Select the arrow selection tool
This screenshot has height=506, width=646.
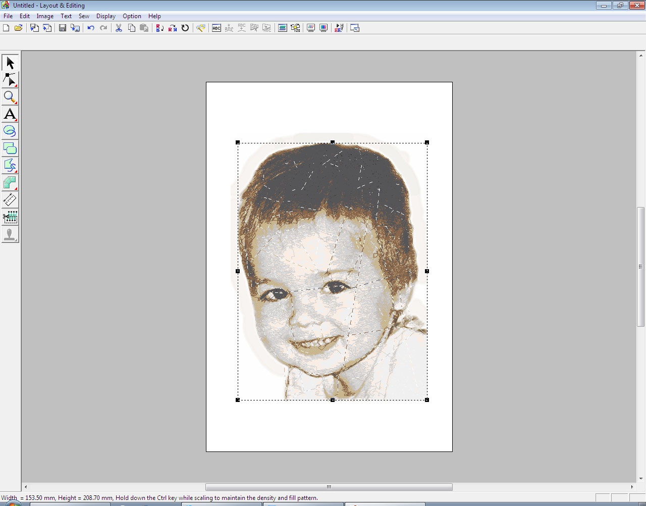[10, 63]
